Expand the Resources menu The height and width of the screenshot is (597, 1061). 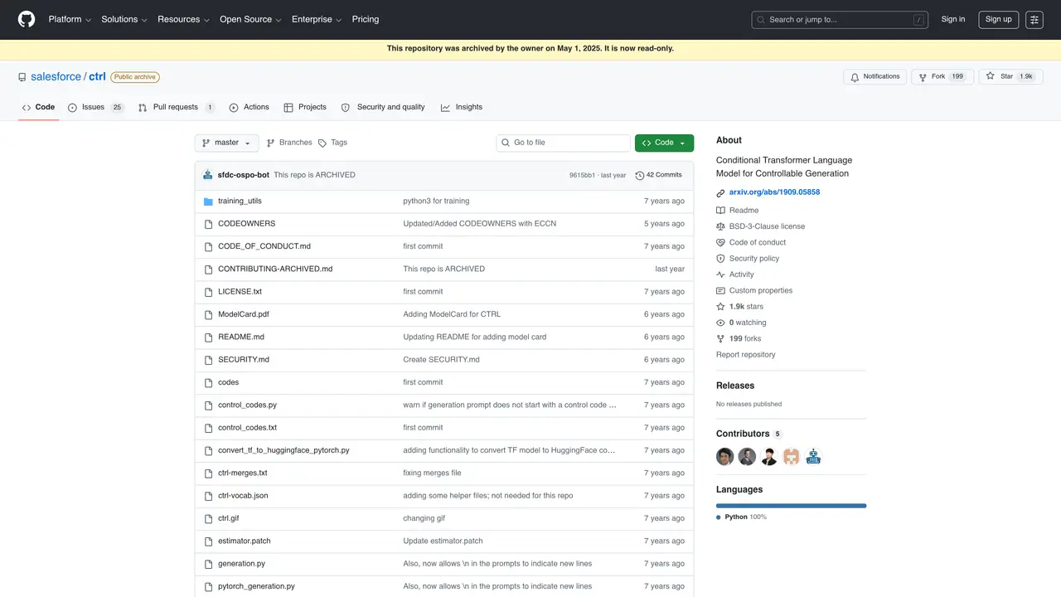point(183,19)
